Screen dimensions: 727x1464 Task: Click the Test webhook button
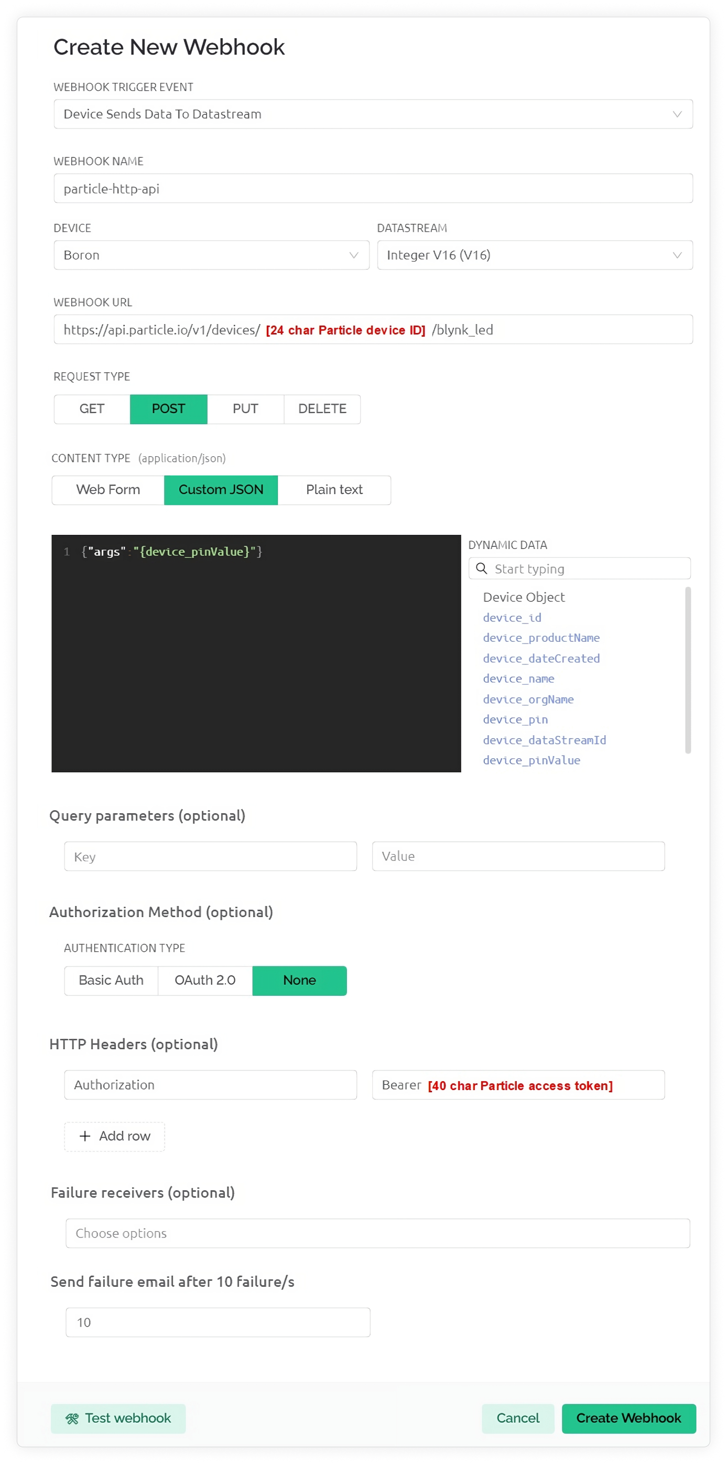118,1418
